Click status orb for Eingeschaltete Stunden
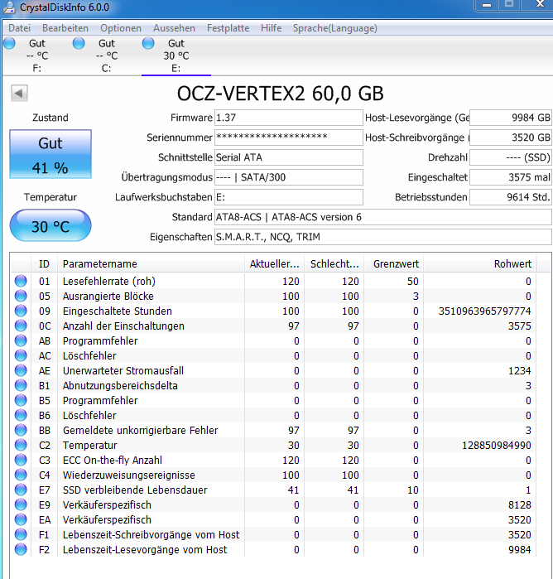This screenshot has width=553, height=579. coord(21,311)
